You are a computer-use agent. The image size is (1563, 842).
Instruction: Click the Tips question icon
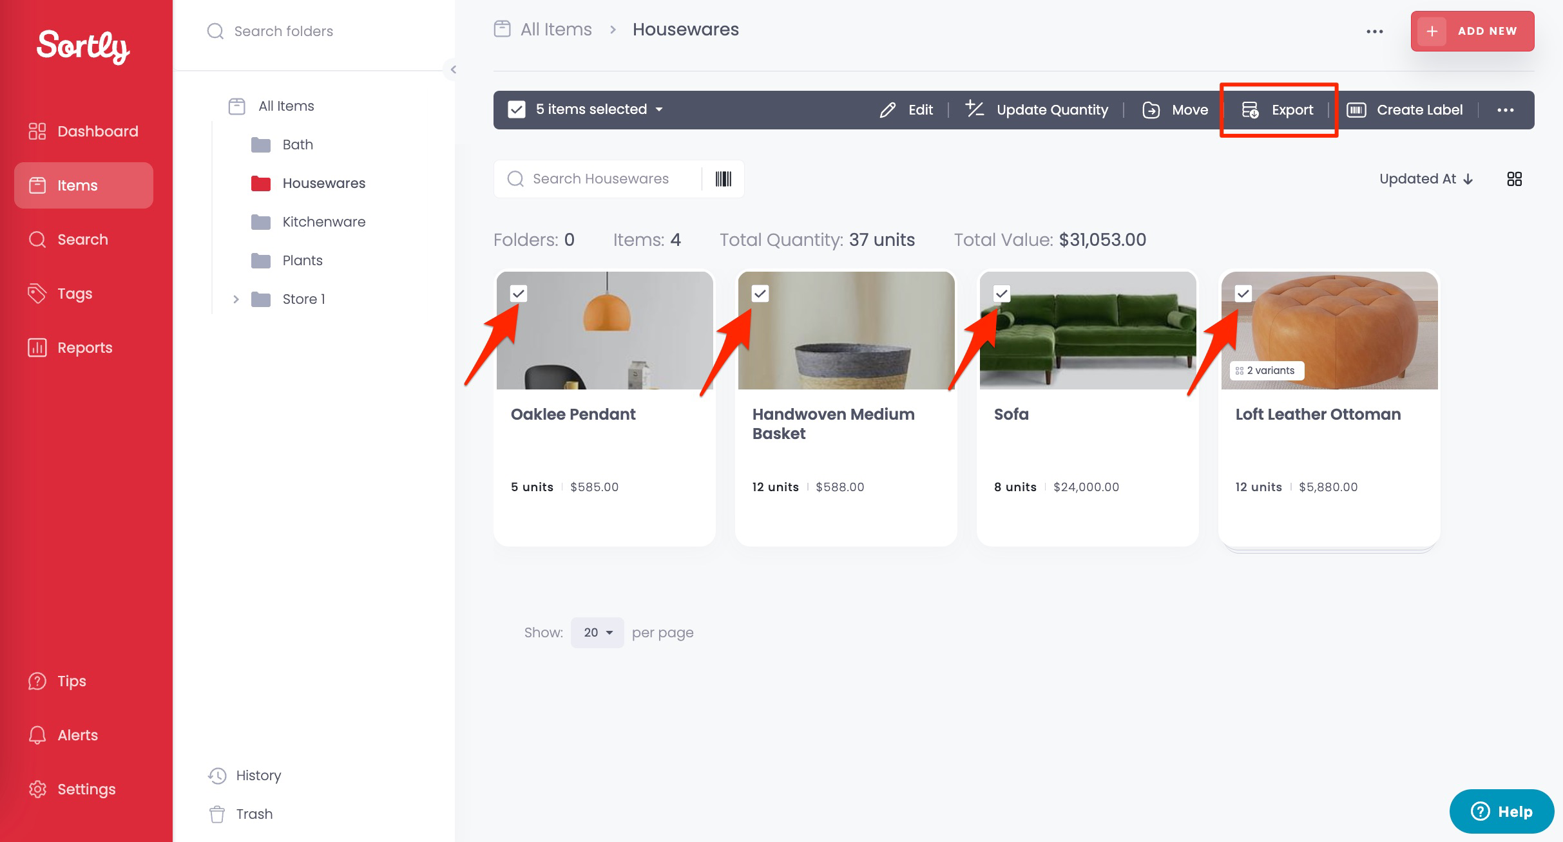tap(37, 681)
